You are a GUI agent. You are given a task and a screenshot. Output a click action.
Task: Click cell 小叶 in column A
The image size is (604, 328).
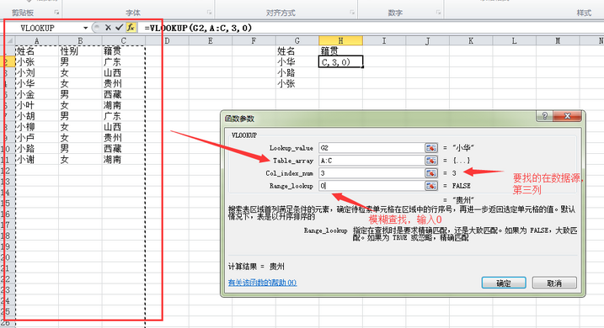pos(37,105)
